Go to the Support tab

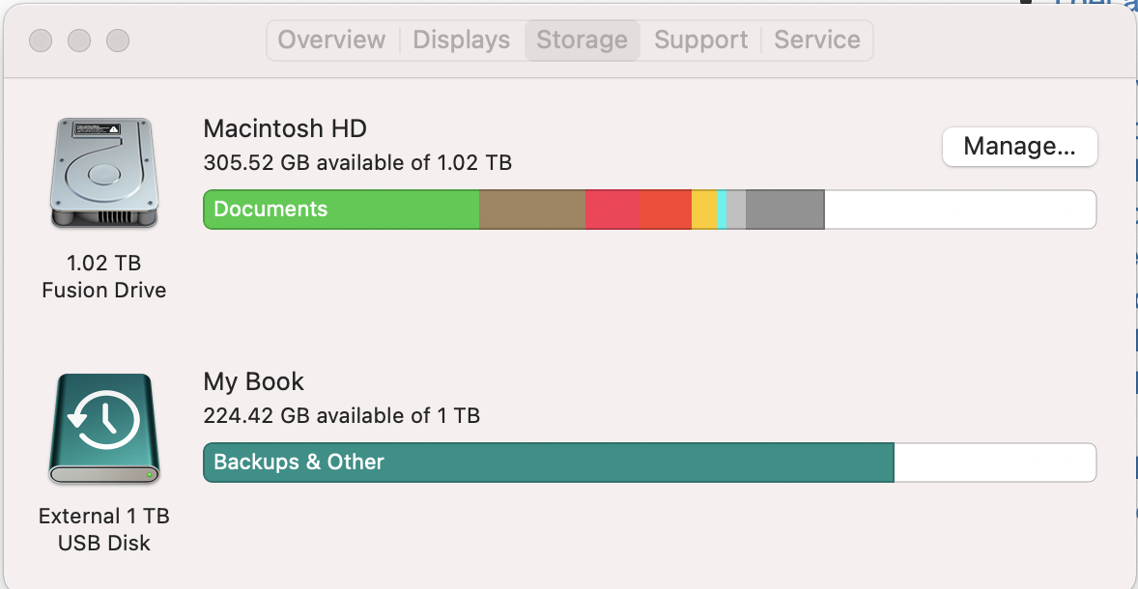[x=700, y=40]
